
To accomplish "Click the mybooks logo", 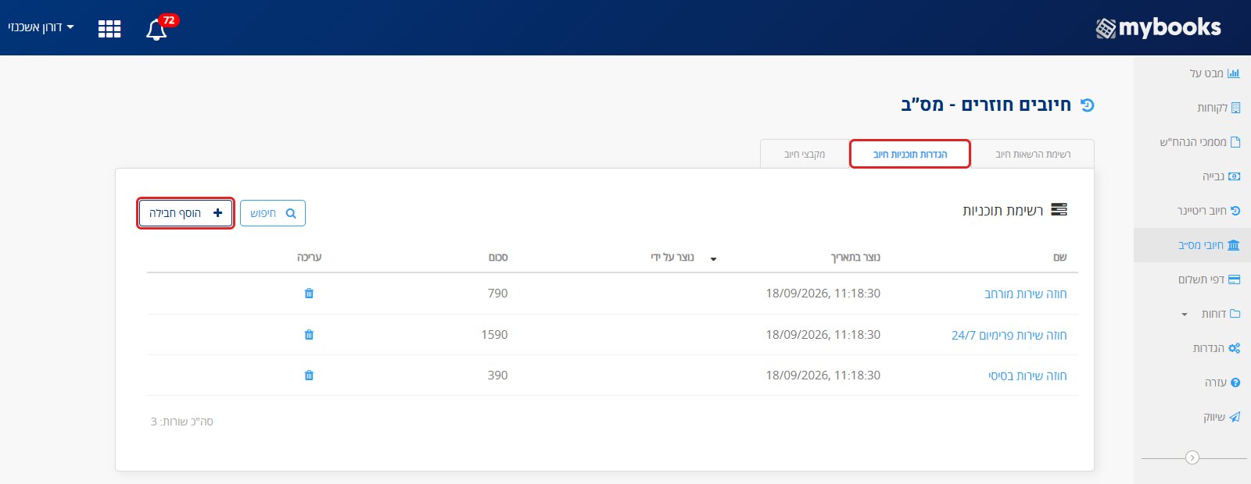I will coord(1158,28).
